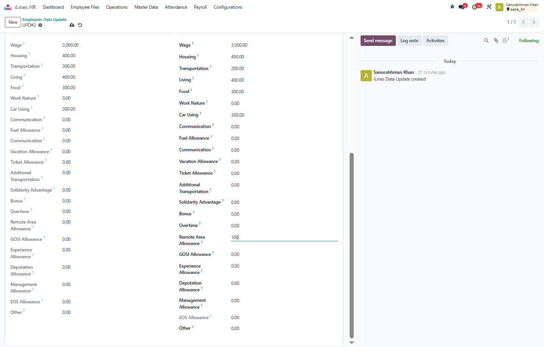
Task: Show followers with the person icon
Action: 506,40
